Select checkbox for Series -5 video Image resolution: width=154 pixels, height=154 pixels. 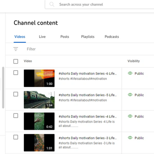click(x=16, y=94)
